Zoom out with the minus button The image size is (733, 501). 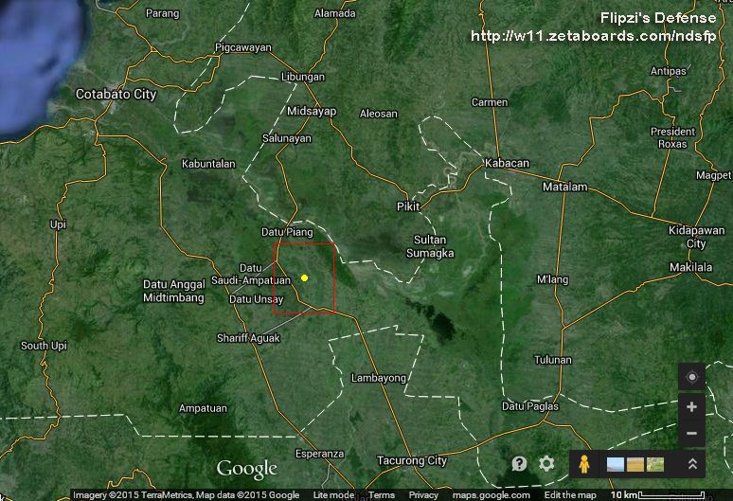click(x=691, y=434)
